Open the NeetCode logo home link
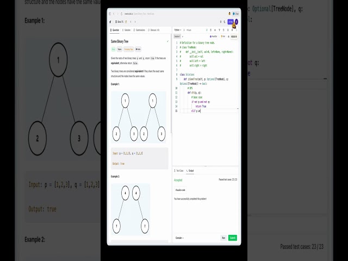The image size is (348, 261). (110, 22)
